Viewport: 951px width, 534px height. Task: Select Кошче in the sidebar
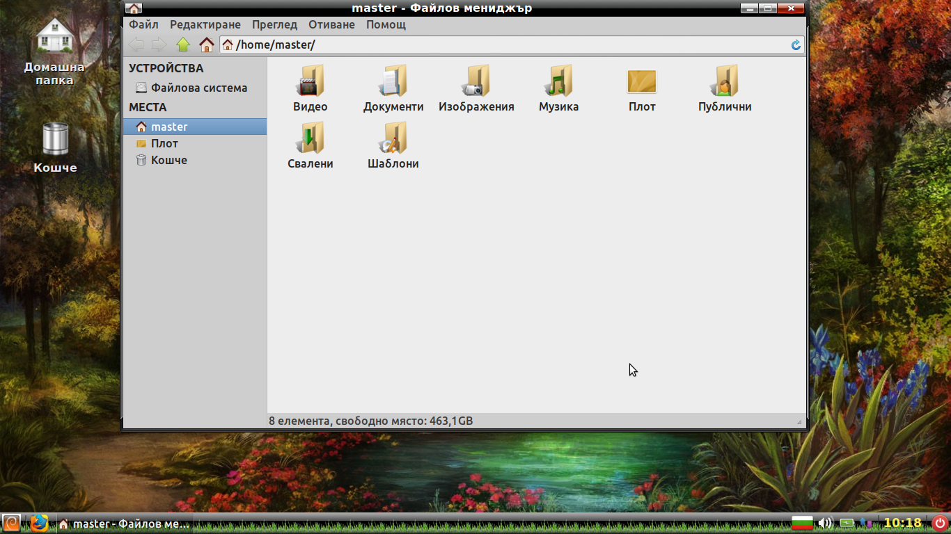click(195, 160)
